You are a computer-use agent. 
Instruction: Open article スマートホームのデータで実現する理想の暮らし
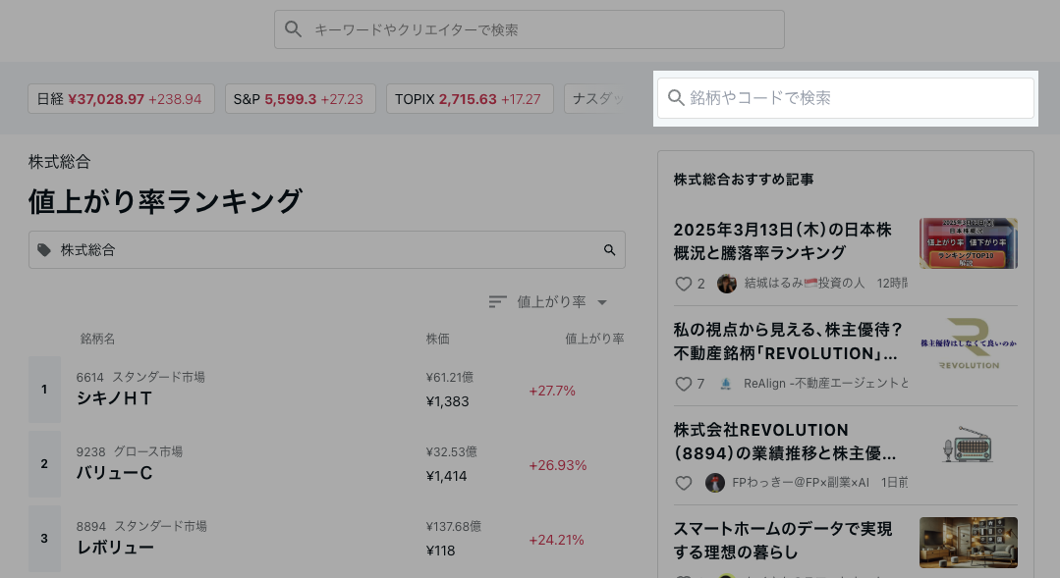coord(783,540)
